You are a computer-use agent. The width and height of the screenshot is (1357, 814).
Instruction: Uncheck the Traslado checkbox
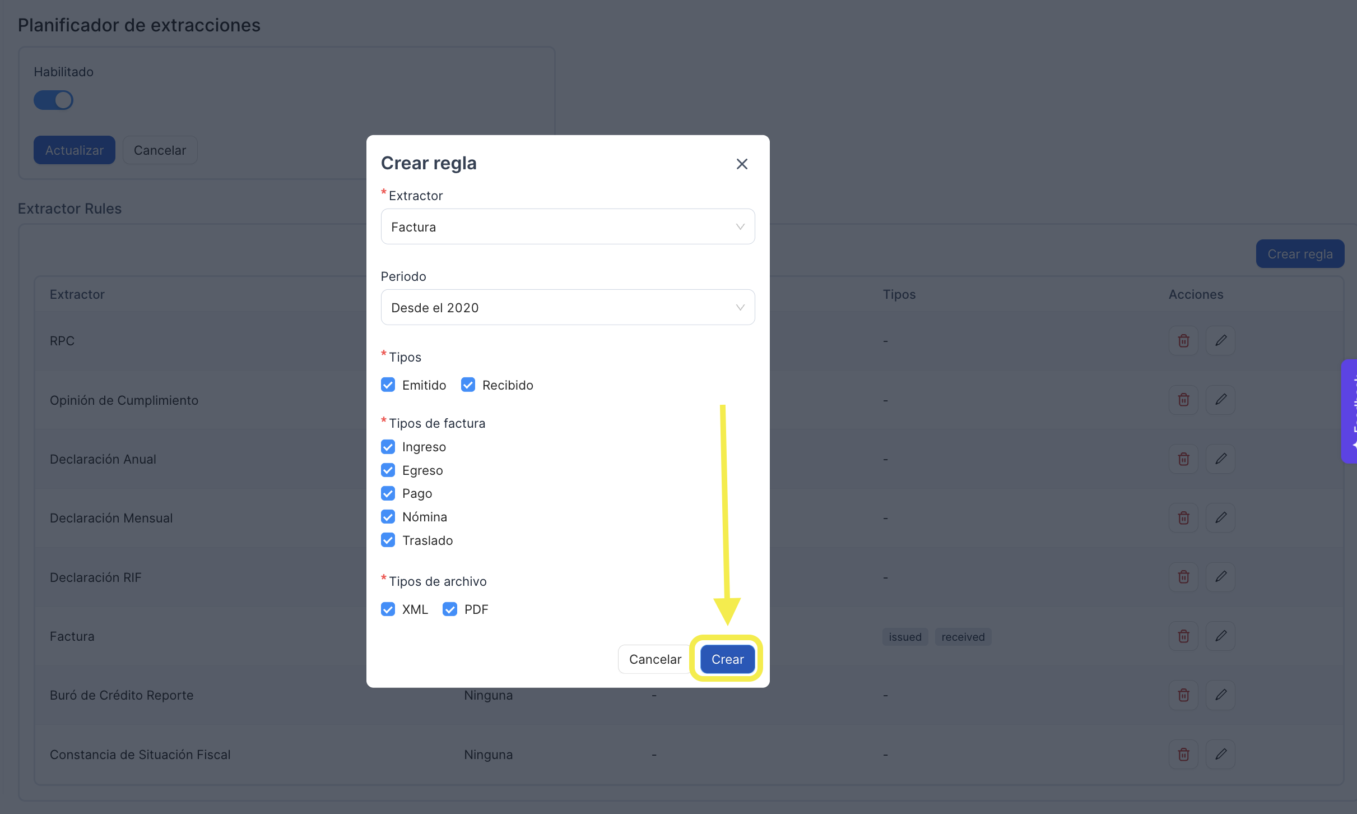(388, 540)
